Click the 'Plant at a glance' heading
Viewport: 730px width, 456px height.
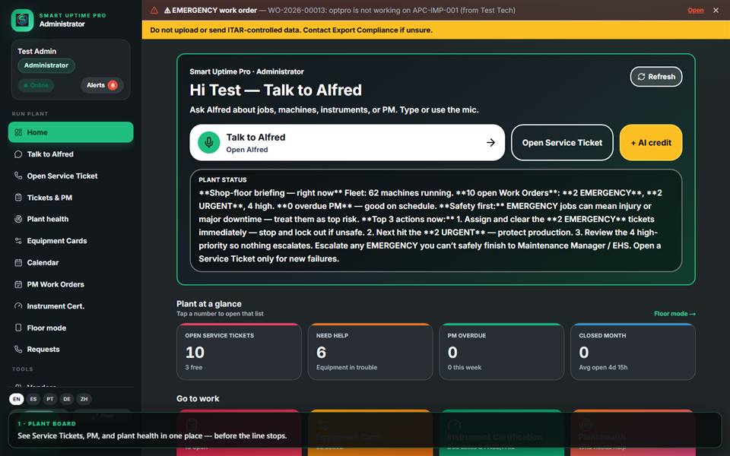tap(208, 303)
